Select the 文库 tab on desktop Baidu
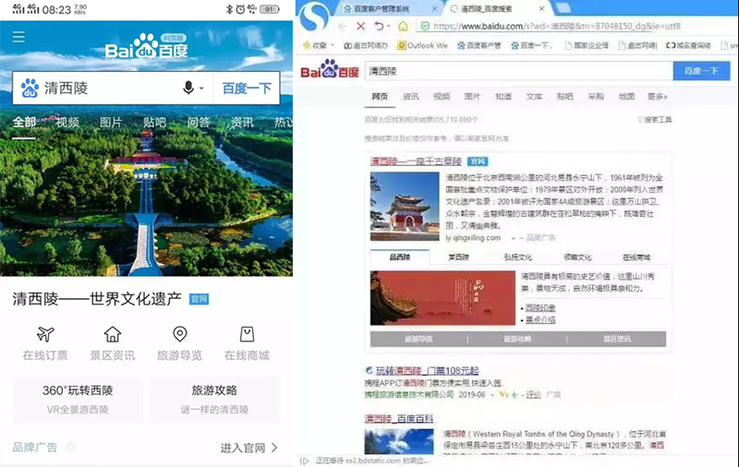The image size is (739, 467). pos(534,97)
